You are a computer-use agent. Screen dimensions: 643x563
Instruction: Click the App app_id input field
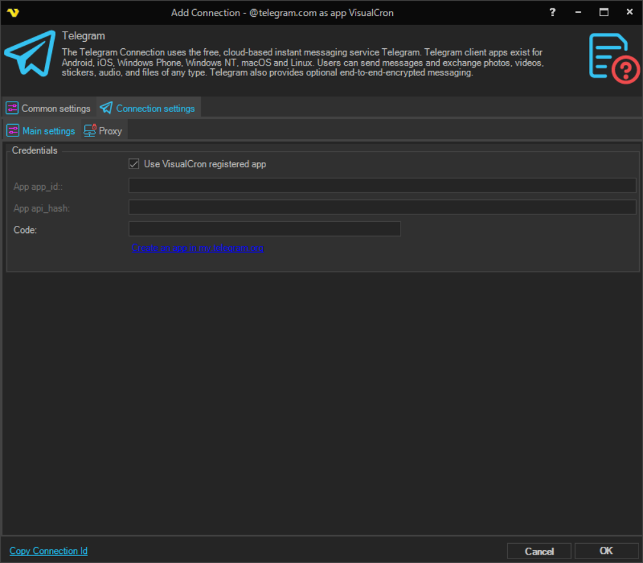(382, 186)
